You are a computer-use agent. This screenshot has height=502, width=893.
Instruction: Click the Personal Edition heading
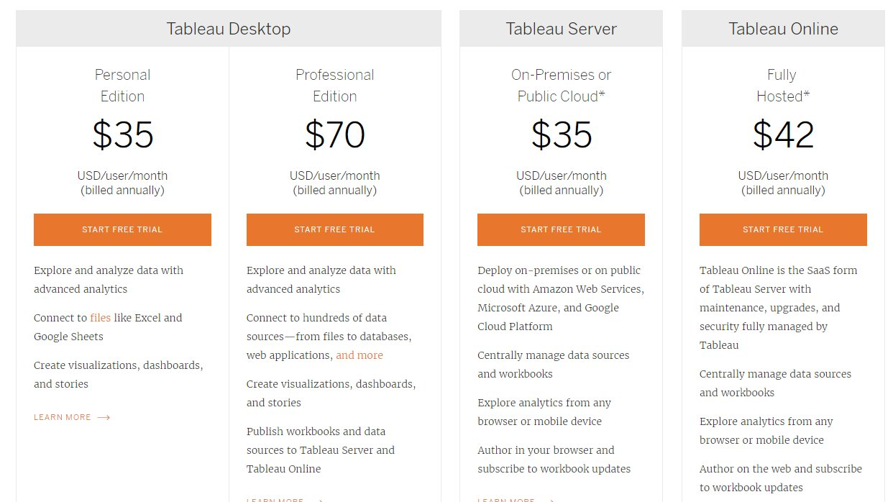tap(122, 86)
